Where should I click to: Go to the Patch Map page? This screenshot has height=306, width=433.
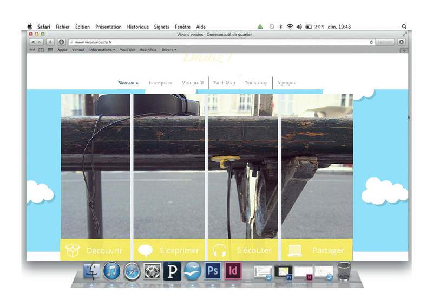tap(224, 83)
